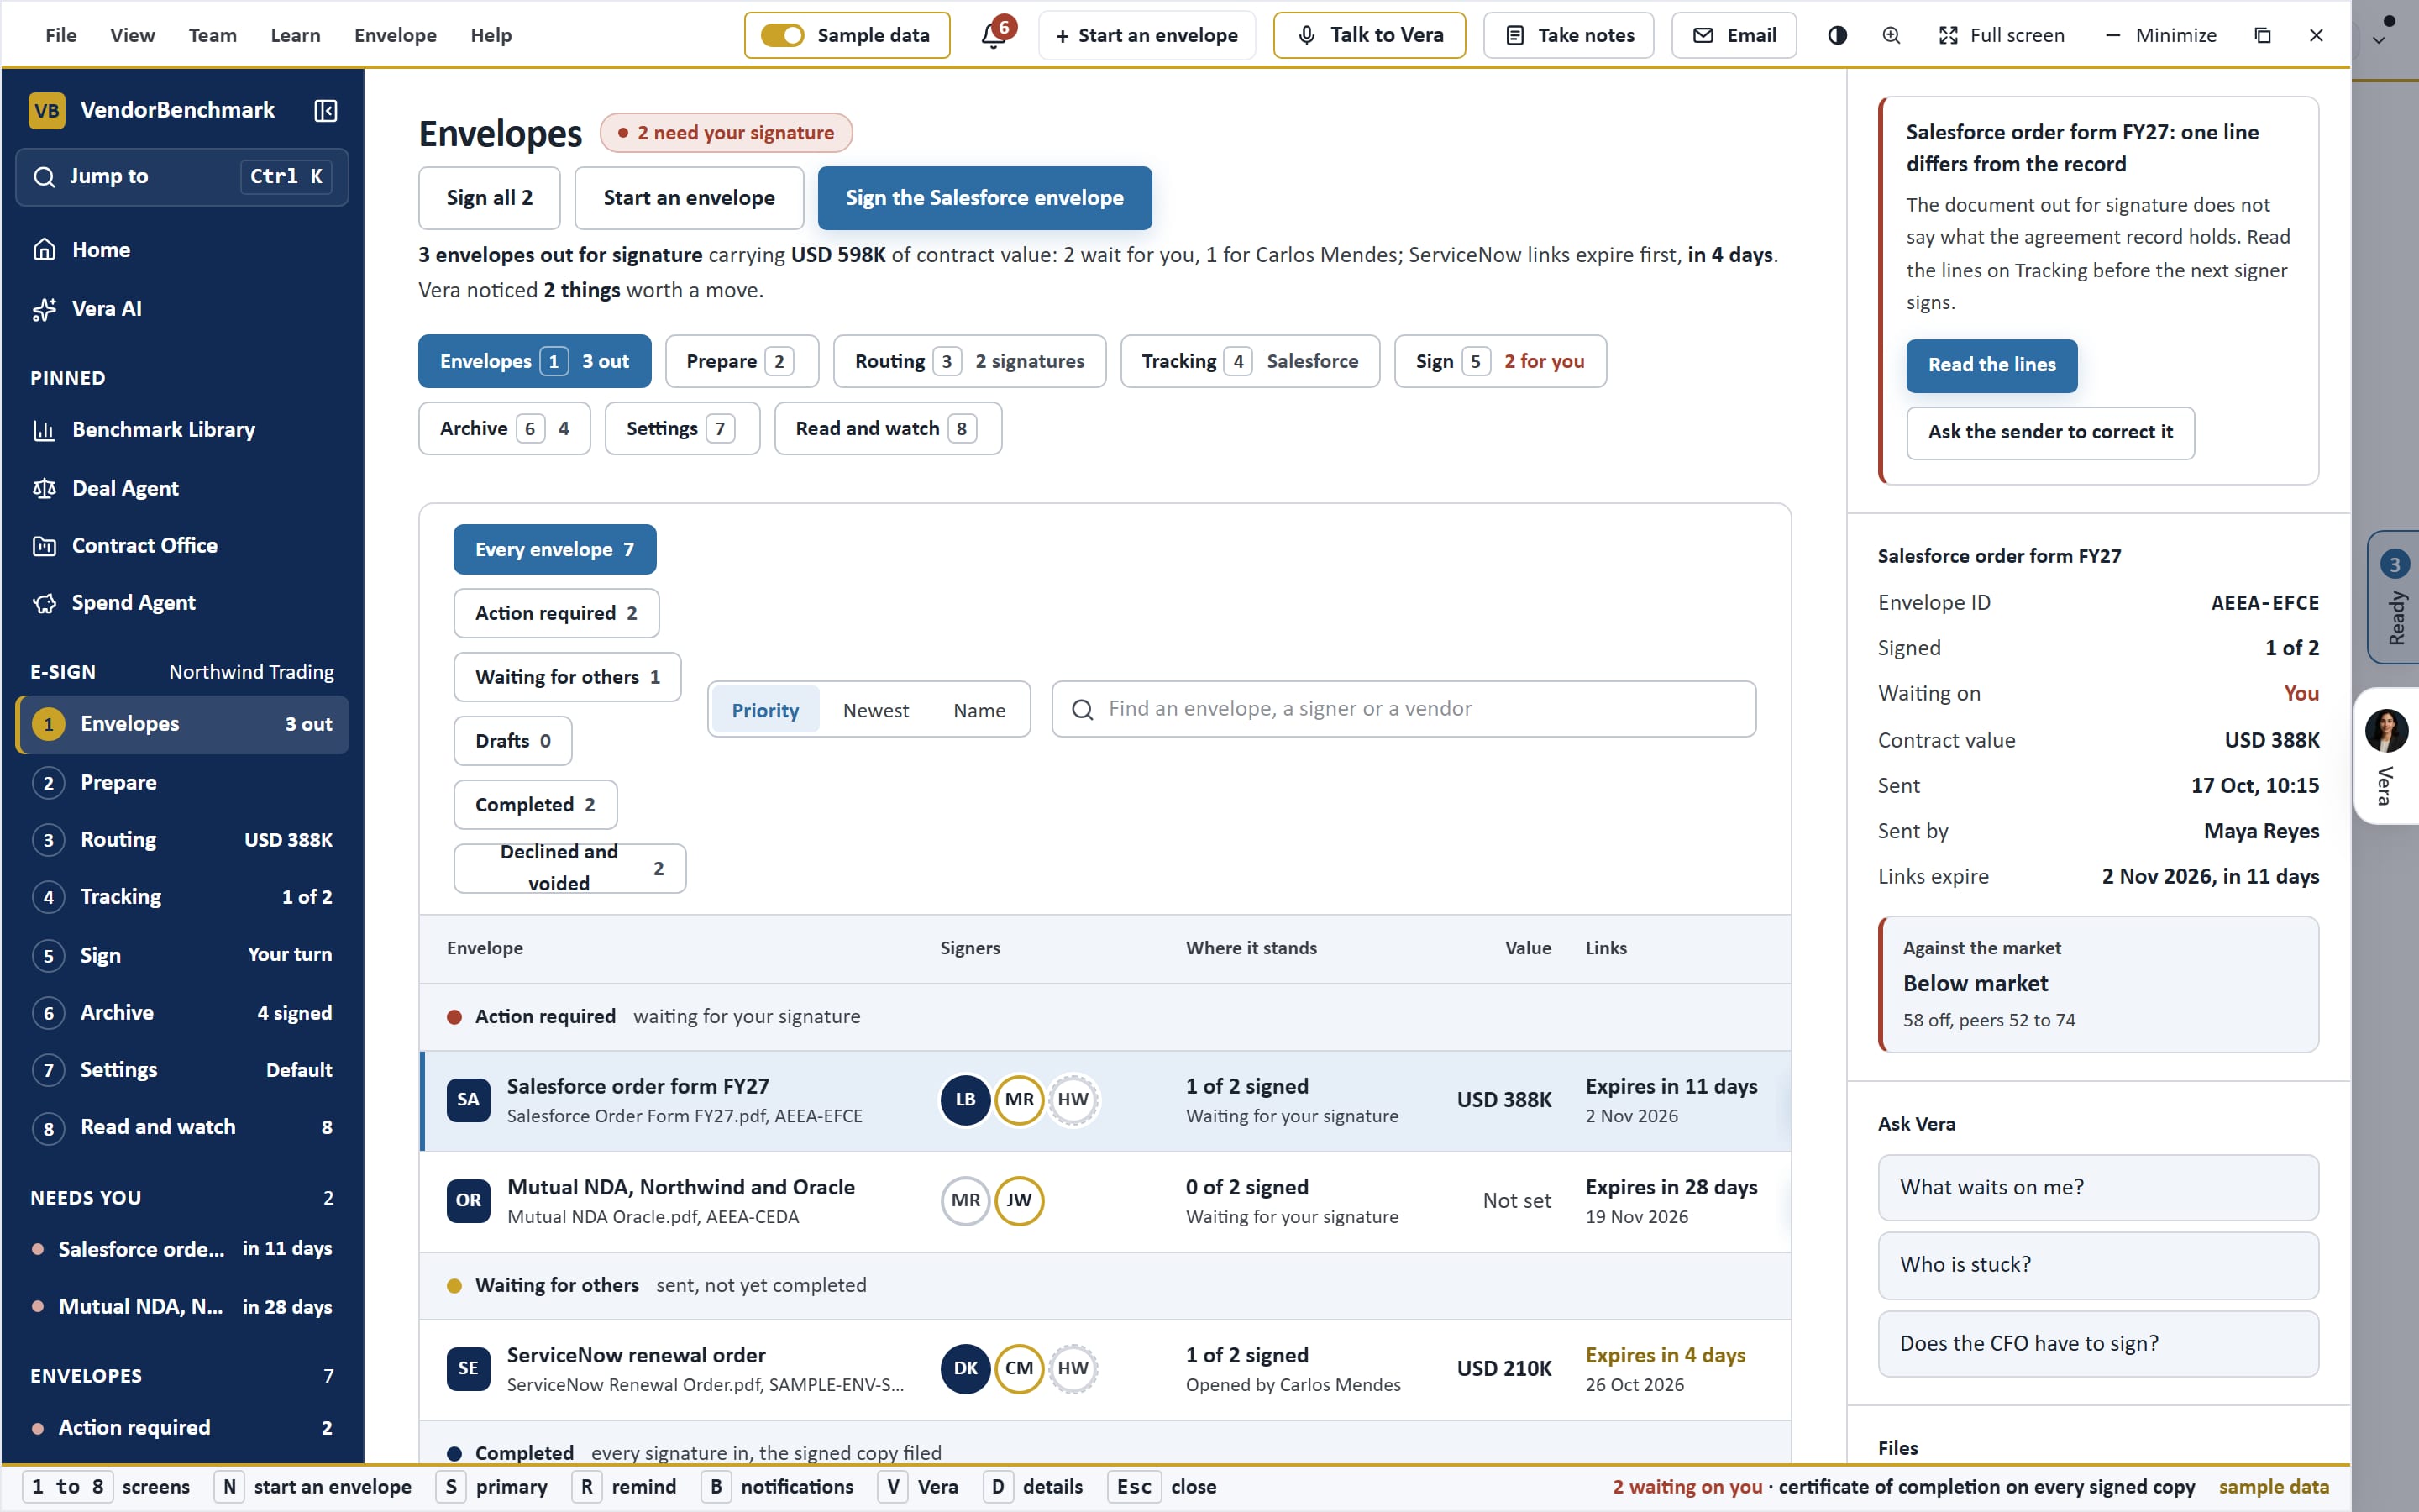
Task: Click Sign the Salesforce envelope button
Action: (984, 198)
